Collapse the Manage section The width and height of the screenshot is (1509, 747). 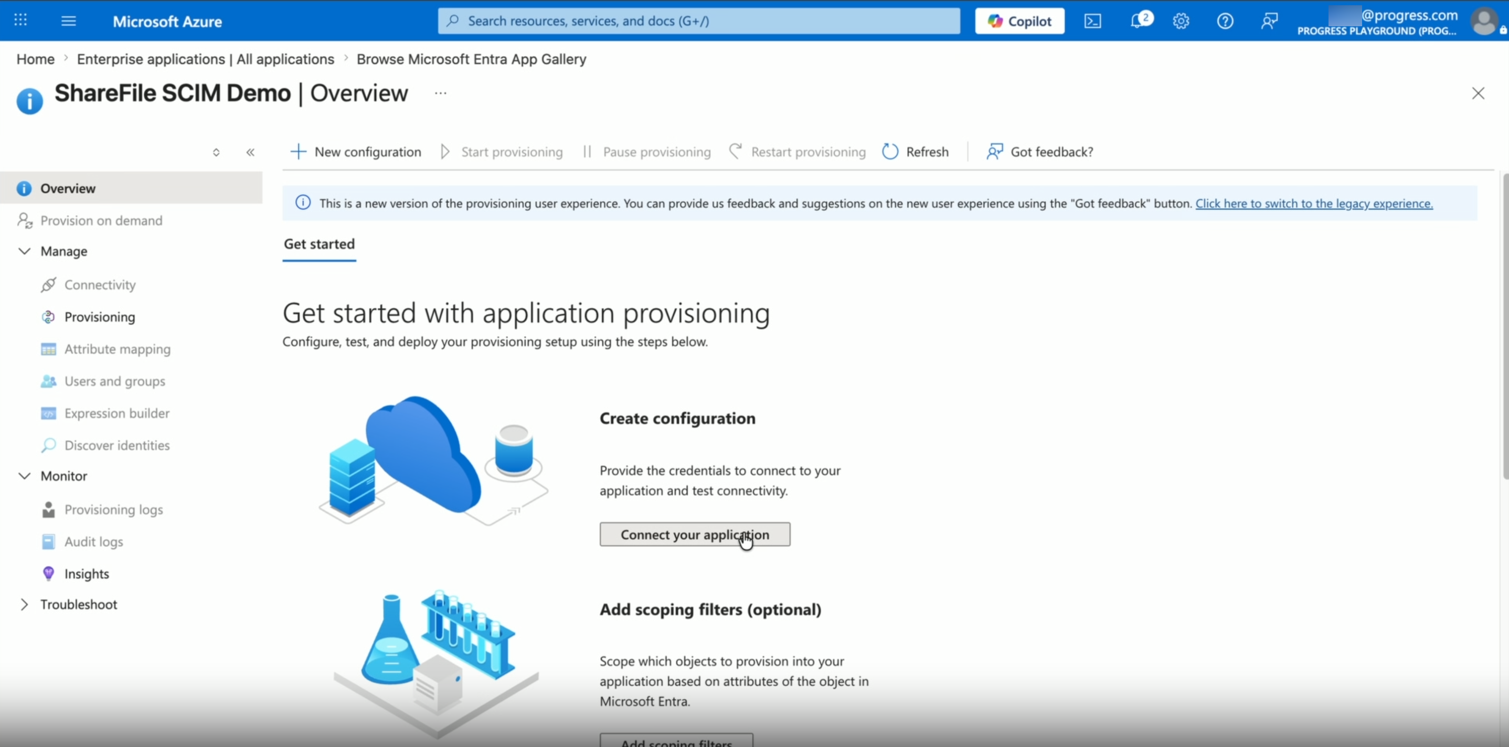click(x=25, y=251)
